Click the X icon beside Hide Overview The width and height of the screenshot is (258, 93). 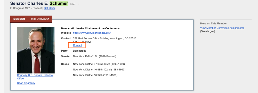click(48, 19)
